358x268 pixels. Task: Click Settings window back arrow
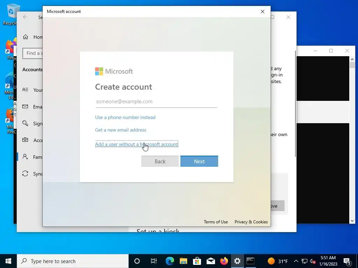[x=25, y=17]
